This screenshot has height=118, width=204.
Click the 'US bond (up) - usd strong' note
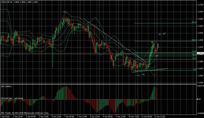point(12,98)
